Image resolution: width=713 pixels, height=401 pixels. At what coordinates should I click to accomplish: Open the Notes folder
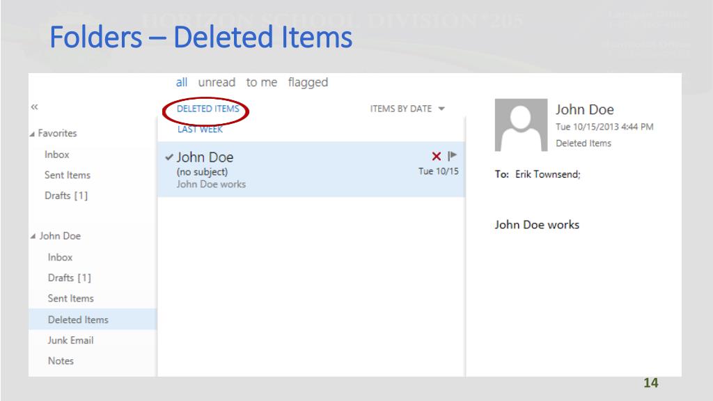click(x=61, y=361)
